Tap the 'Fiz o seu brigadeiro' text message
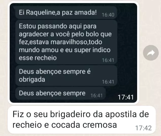Screen dimensions: 161x136 [x=82, y=120]
